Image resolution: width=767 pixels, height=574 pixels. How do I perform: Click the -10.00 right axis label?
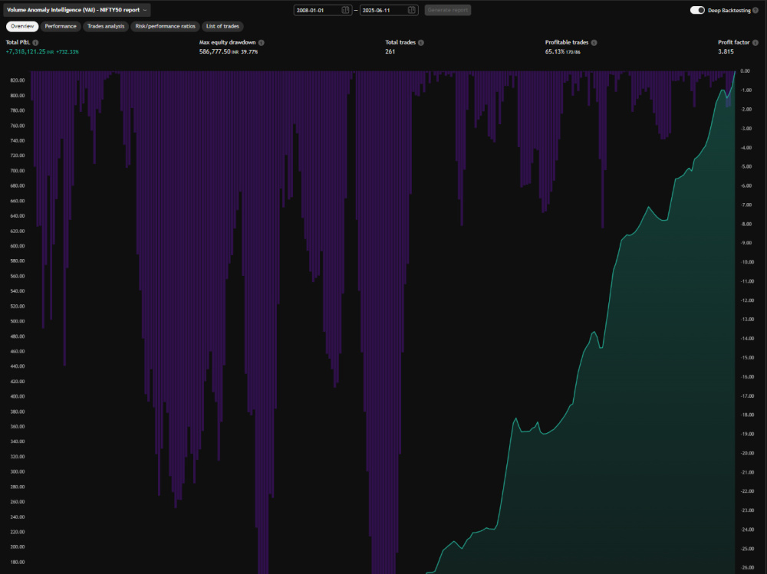(747, 262)
